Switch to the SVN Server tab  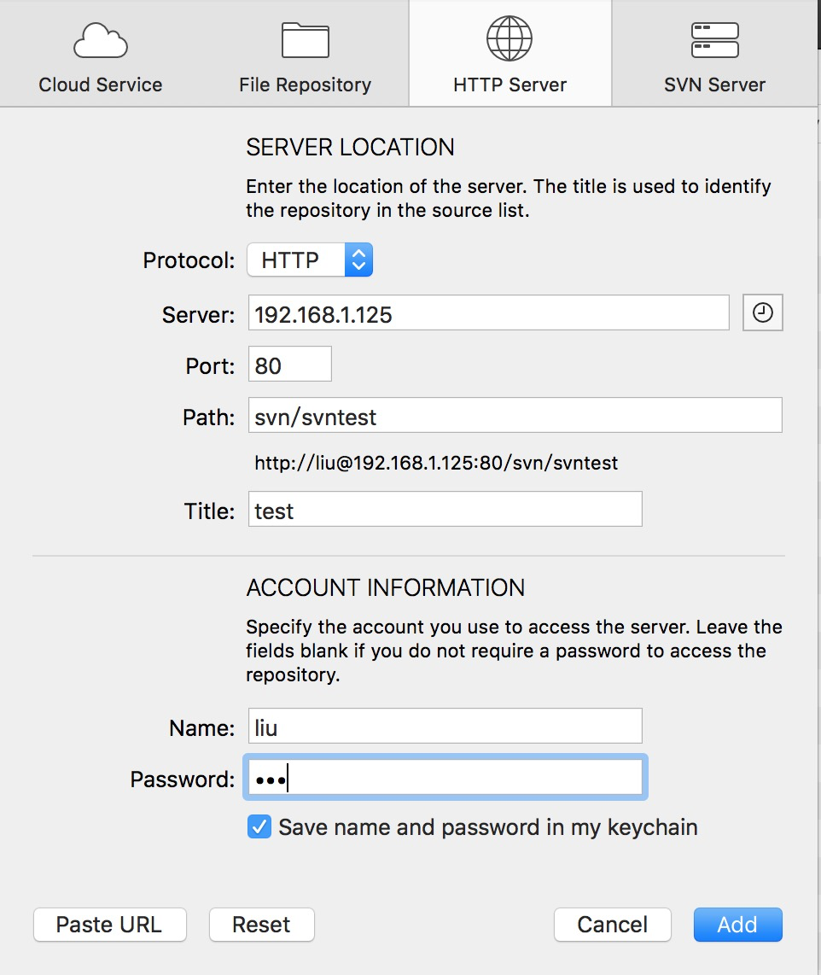(x=714, y=54)
